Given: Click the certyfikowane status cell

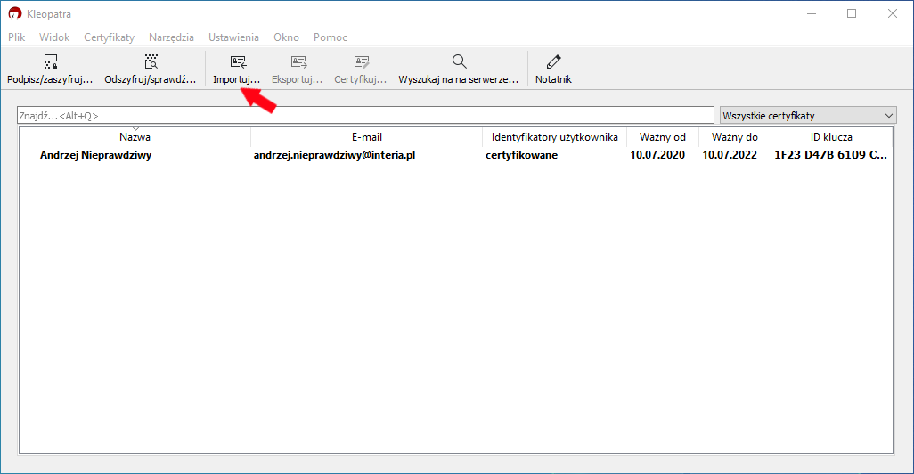Looking at the screenshot, I should click(522, 155).
